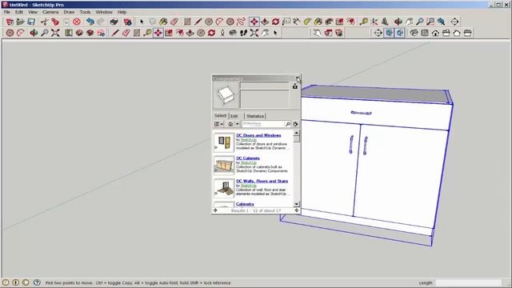Click the Save floppy disk icon

click(x=31, y=22)
